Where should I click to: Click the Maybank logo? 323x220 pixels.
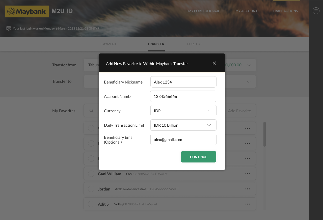point(27,12)
